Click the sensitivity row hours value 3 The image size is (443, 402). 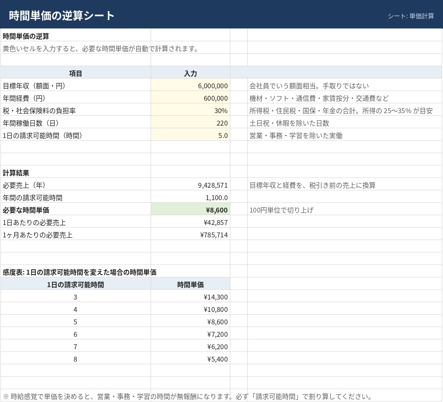click(75, 296)
